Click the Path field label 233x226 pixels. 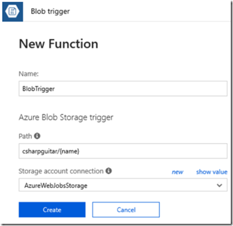[25, 136]
